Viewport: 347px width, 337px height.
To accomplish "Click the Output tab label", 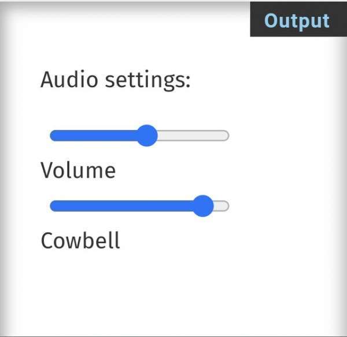I will pos(297,20).
